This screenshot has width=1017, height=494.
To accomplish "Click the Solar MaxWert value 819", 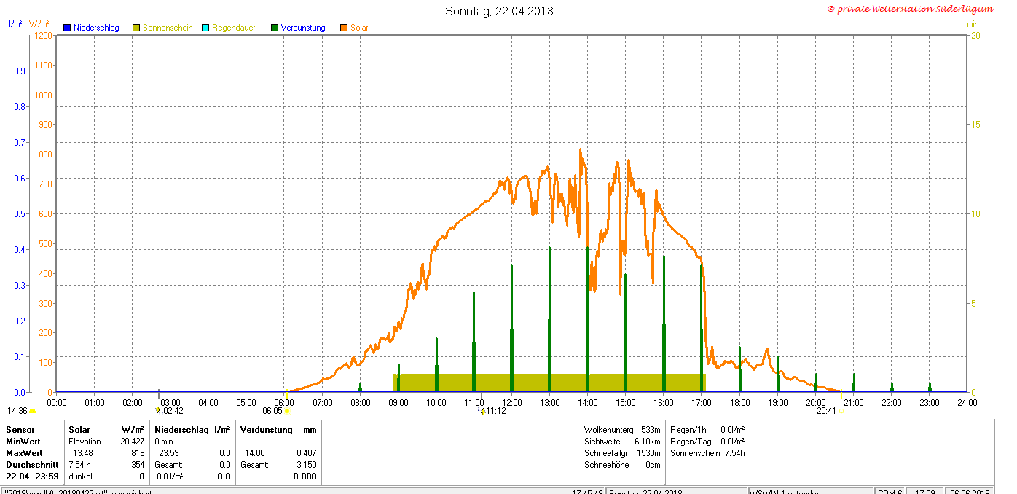I will tap(138, 453).
